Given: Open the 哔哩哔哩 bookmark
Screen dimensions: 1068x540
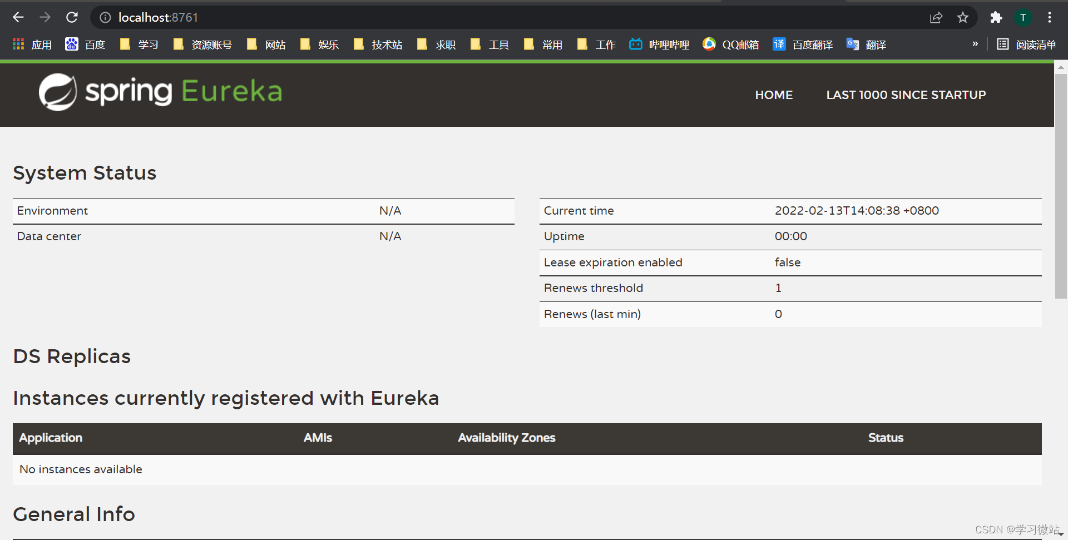Looking at the screenshot, I should click(x=659, y=44).
